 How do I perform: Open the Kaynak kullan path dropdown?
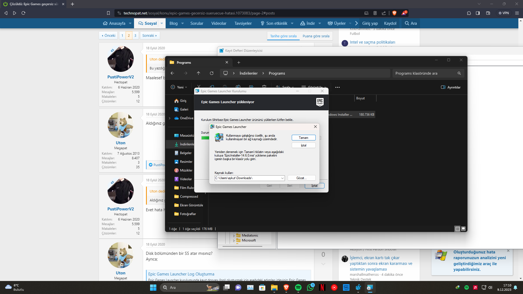tap(282, 178)
